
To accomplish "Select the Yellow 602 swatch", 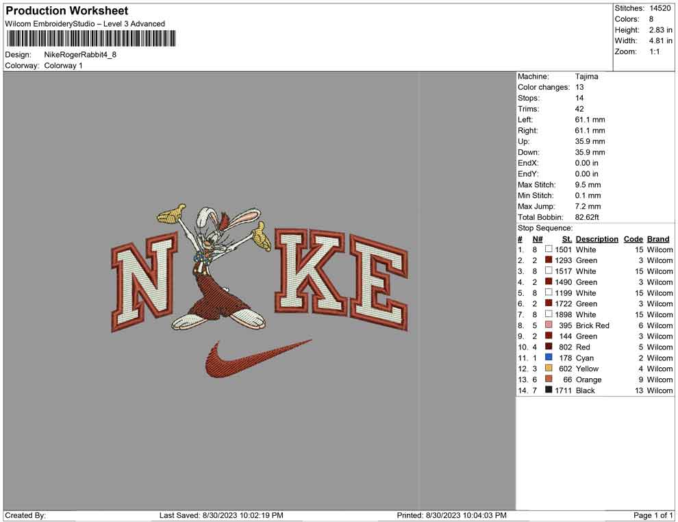I will click(x=549, y=368).
